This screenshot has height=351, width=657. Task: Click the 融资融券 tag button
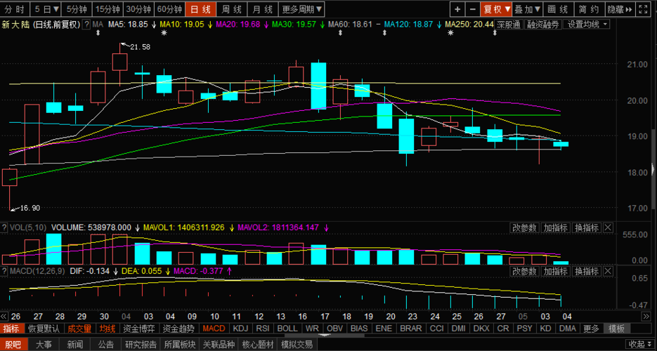[543, 25]
